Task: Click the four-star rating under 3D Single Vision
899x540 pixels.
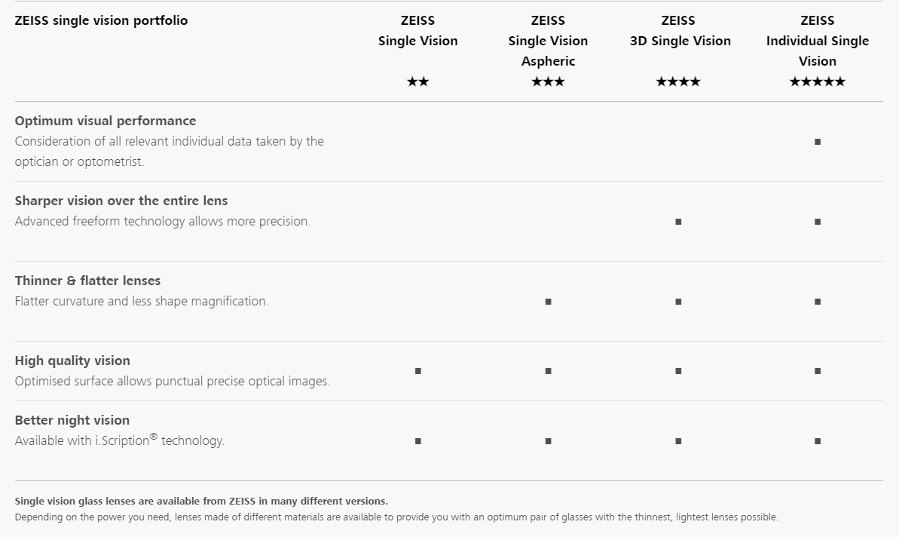Action: pyautogui.click(x=678, y=81)
